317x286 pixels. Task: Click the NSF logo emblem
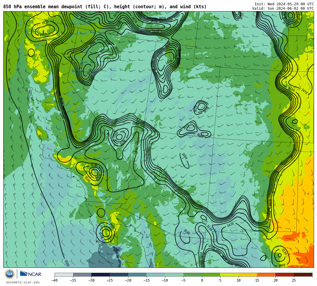9,274
